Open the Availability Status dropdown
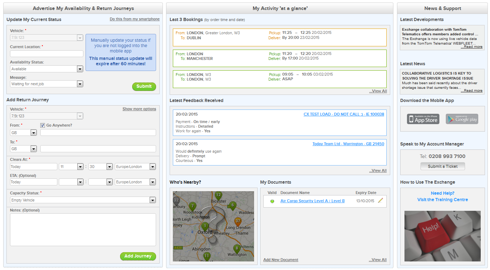This screenshot has width=490, height=270. pos(46,69)
